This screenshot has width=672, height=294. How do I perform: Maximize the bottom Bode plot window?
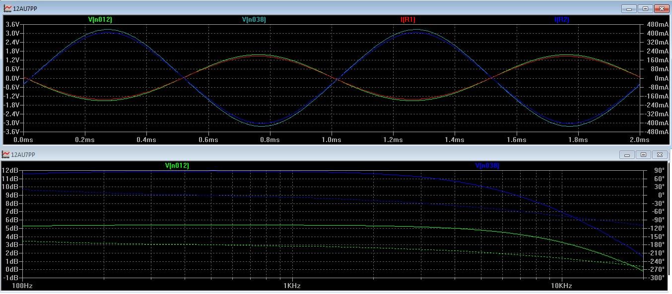[x=644, y=155]
